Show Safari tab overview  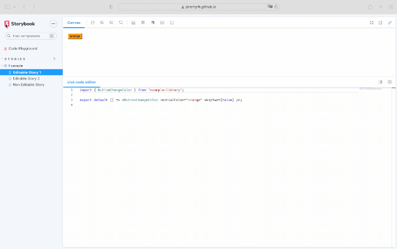pyautogui.click(x=391, y=7)
